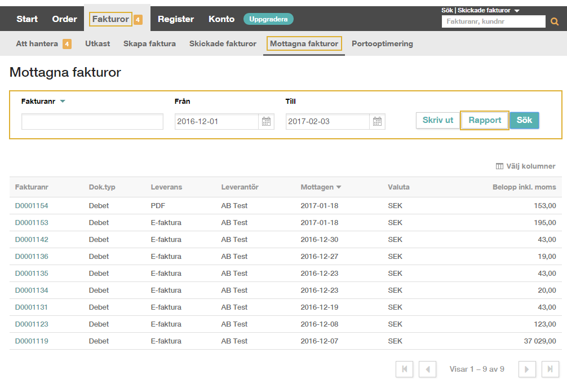The height and width of the screenshot is (383, 567).
Task: Click the Visar 1 – 9 av 9 text
Action: pos(477,369)
